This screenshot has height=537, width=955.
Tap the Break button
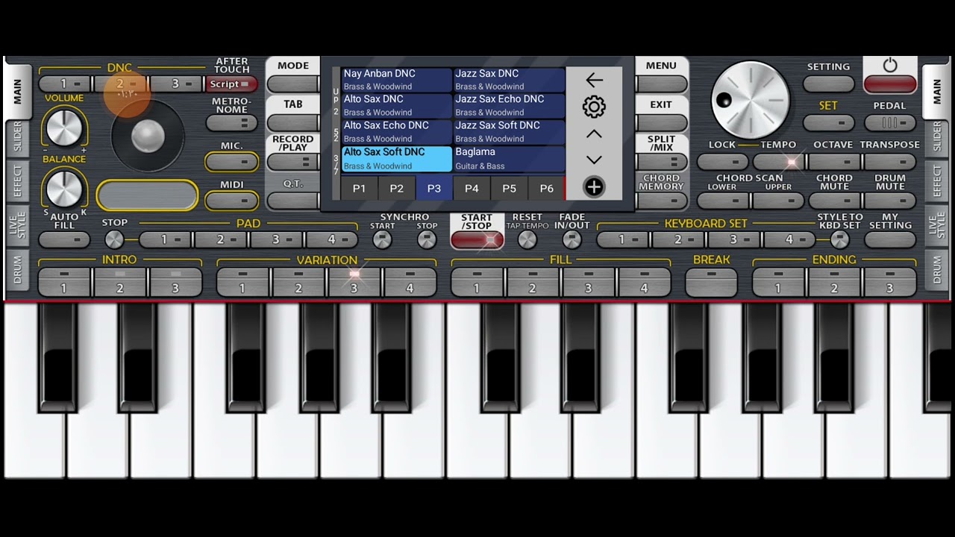(x=711, y=282)
